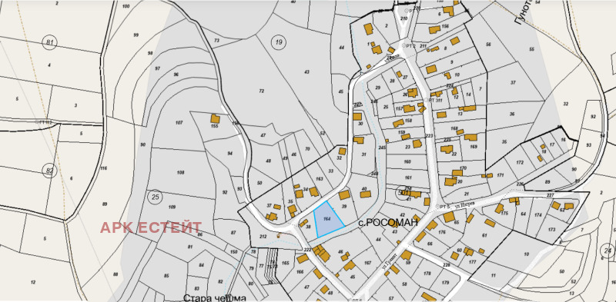Select parcel number 17
This screenshot has height=302, width=616.
point(552,144)
